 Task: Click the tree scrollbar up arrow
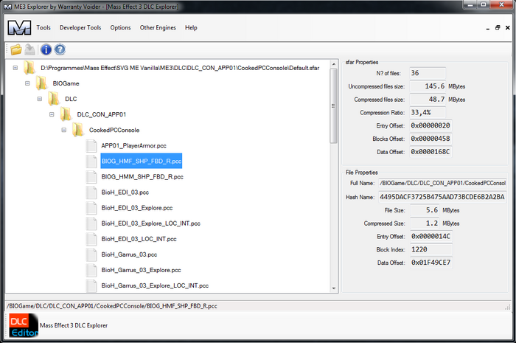(x=334, y=64)
